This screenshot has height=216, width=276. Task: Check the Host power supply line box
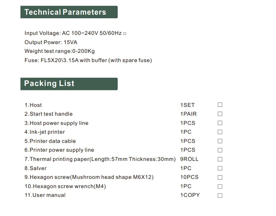click(220, 123)
